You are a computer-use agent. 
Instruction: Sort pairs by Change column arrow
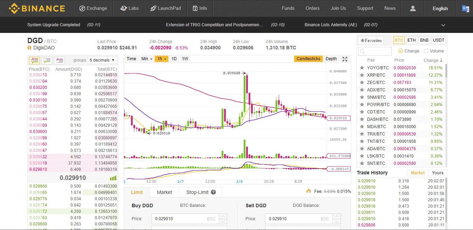441,61
